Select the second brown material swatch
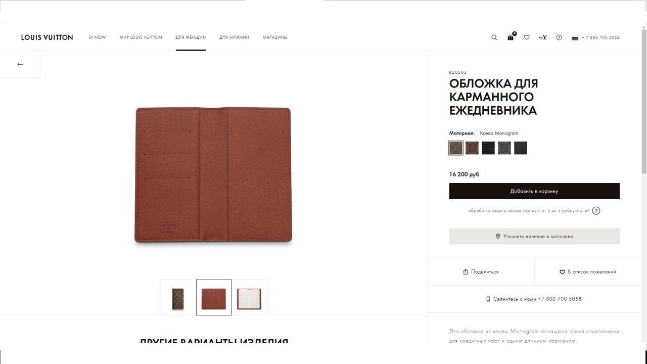 pos(472,148)
